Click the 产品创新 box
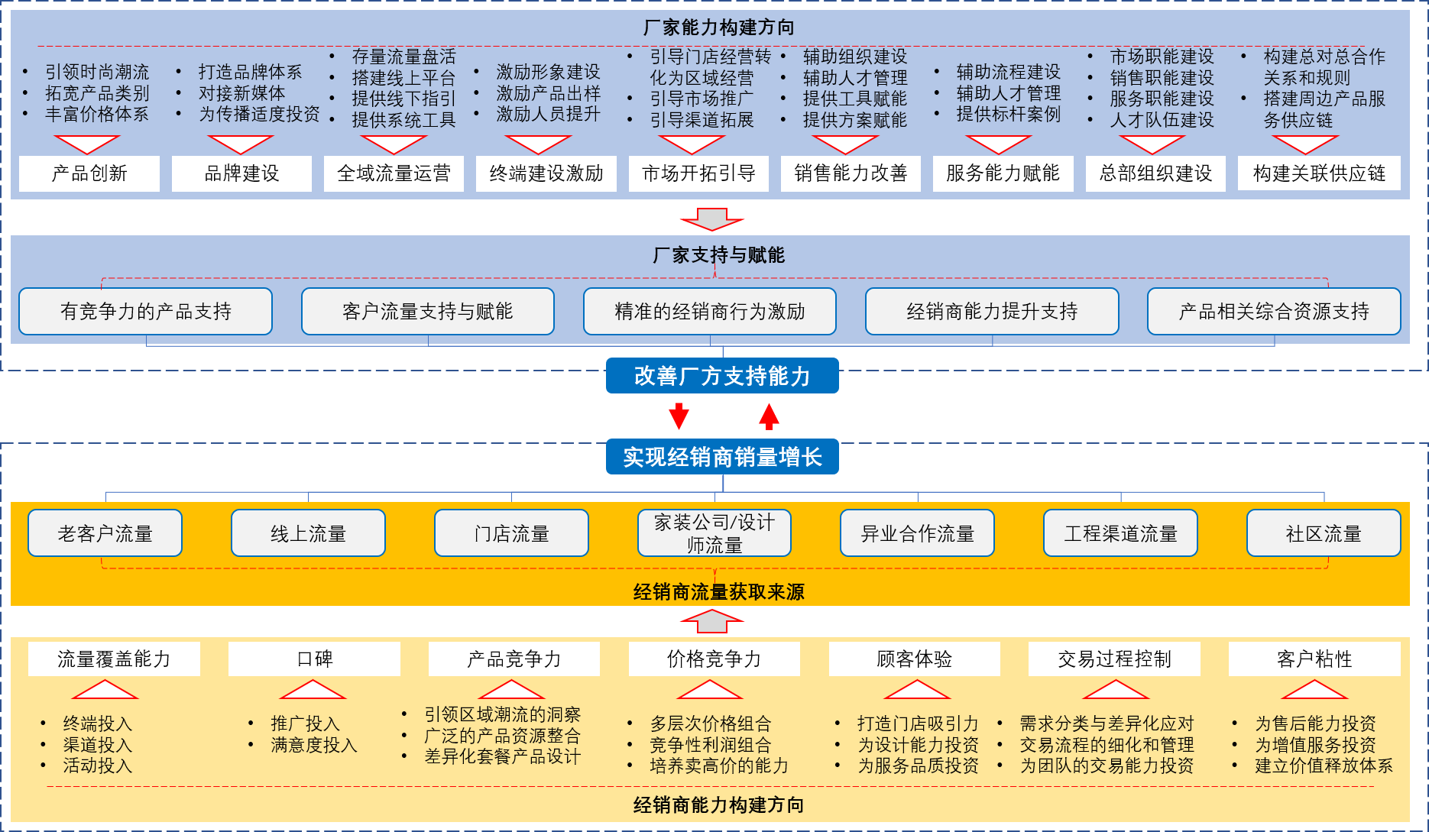Screen dimensions: 1429x832 click(x=89, y=173)
